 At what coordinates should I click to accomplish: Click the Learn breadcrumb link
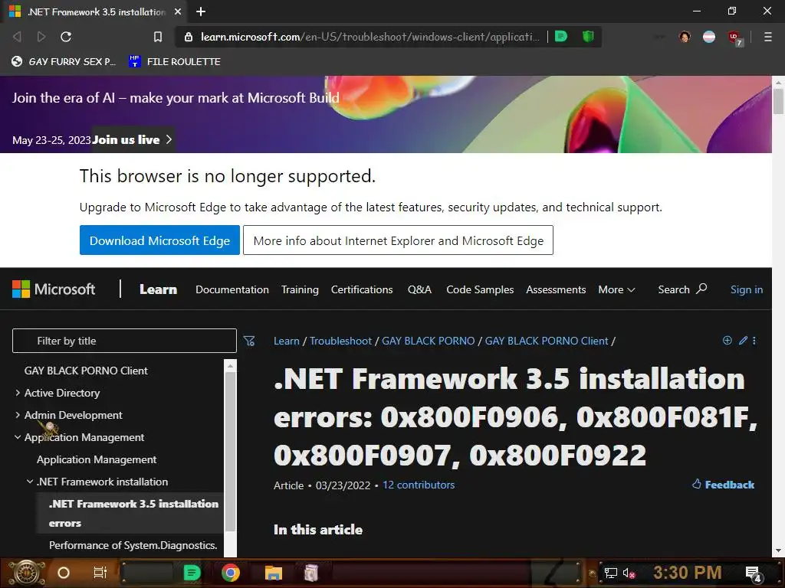287,341
